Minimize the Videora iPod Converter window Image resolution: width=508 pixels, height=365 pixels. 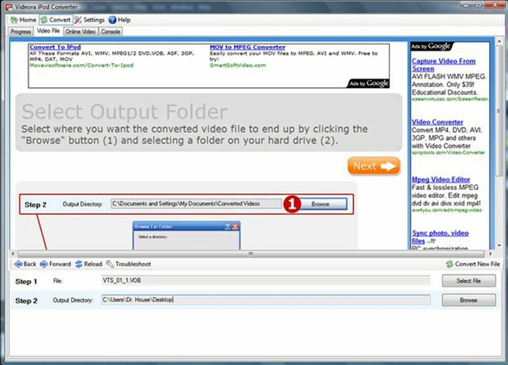tap(466, 5)
